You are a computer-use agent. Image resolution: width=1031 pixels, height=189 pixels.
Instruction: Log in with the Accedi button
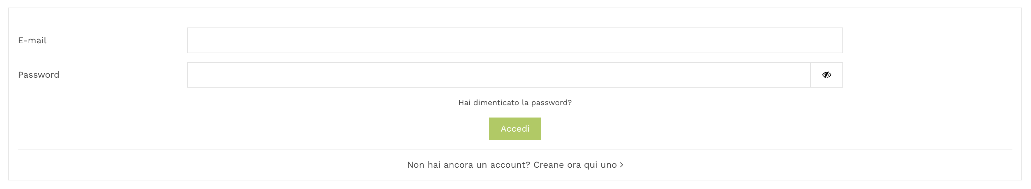pyautogui.click(x=515, y=129)
